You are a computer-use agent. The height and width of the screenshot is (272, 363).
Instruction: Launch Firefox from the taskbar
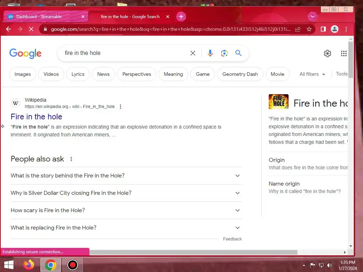click(x=29, y=265)
